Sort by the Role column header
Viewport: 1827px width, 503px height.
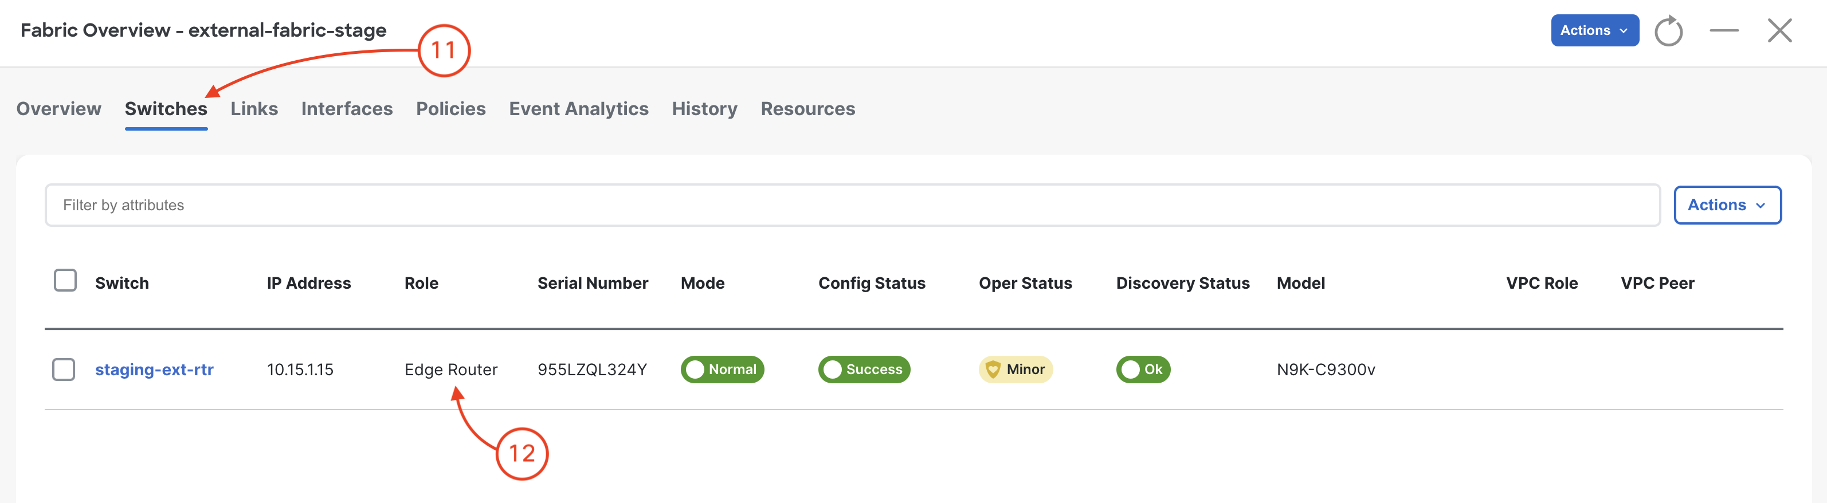point(421,283)
